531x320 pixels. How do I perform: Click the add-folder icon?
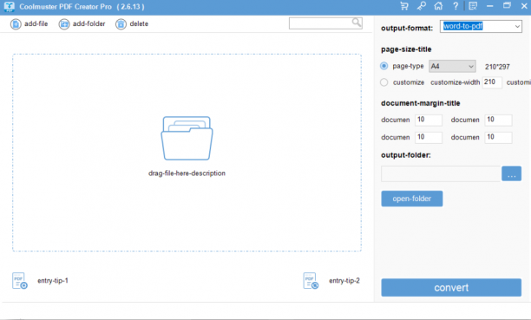tap(64, 24)
